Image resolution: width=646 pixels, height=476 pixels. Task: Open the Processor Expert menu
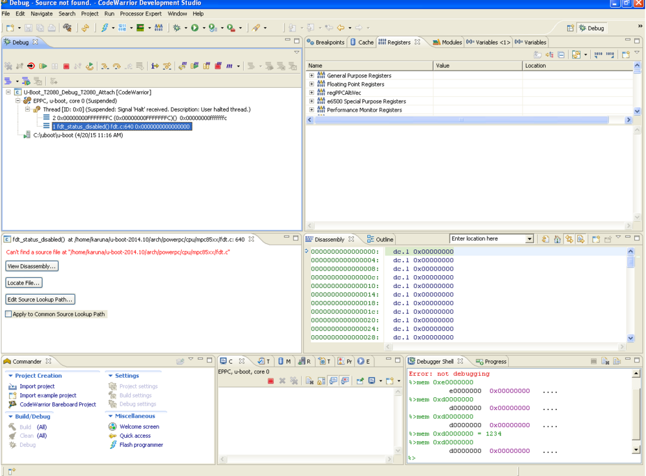tap(142, 14)
